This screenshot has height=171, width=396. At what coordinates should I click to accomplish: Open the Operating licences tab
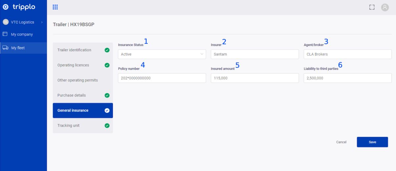point(73,65)
